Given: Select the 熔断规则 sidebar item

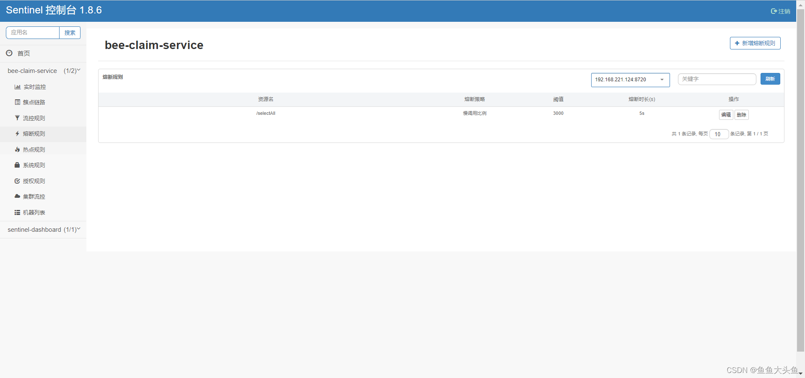Looking at the screenshot, I should (35, 133).
